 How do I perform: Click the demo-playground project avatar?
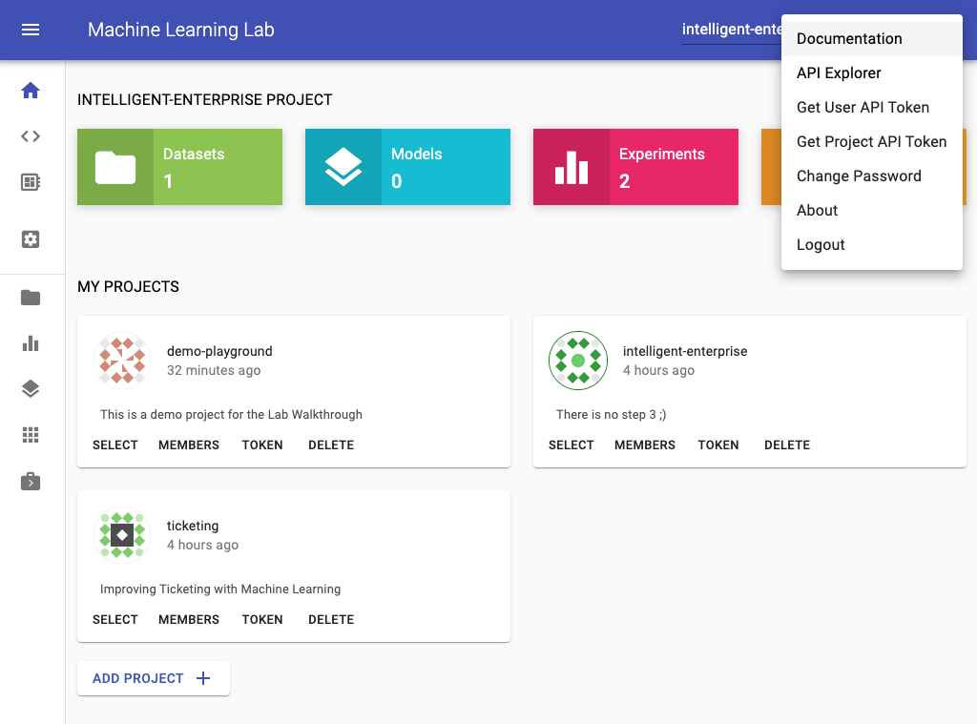pyautogui.click(x=123, y=361)
